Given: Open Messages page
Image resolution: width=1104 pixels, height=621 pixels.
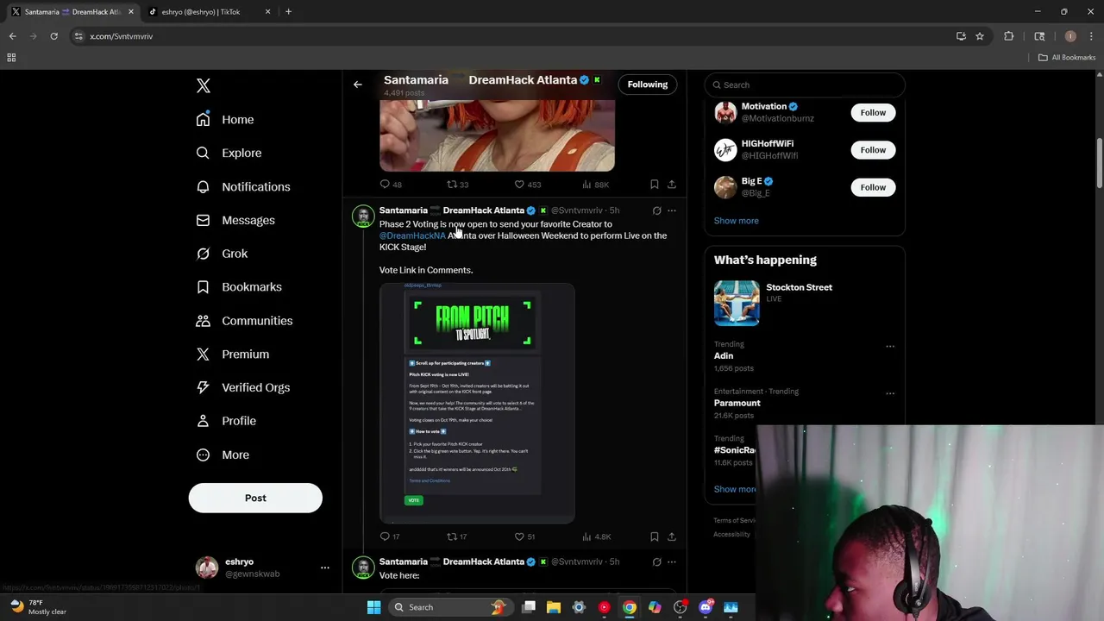Looking at the screenshot, I should [x=235, y=220].
